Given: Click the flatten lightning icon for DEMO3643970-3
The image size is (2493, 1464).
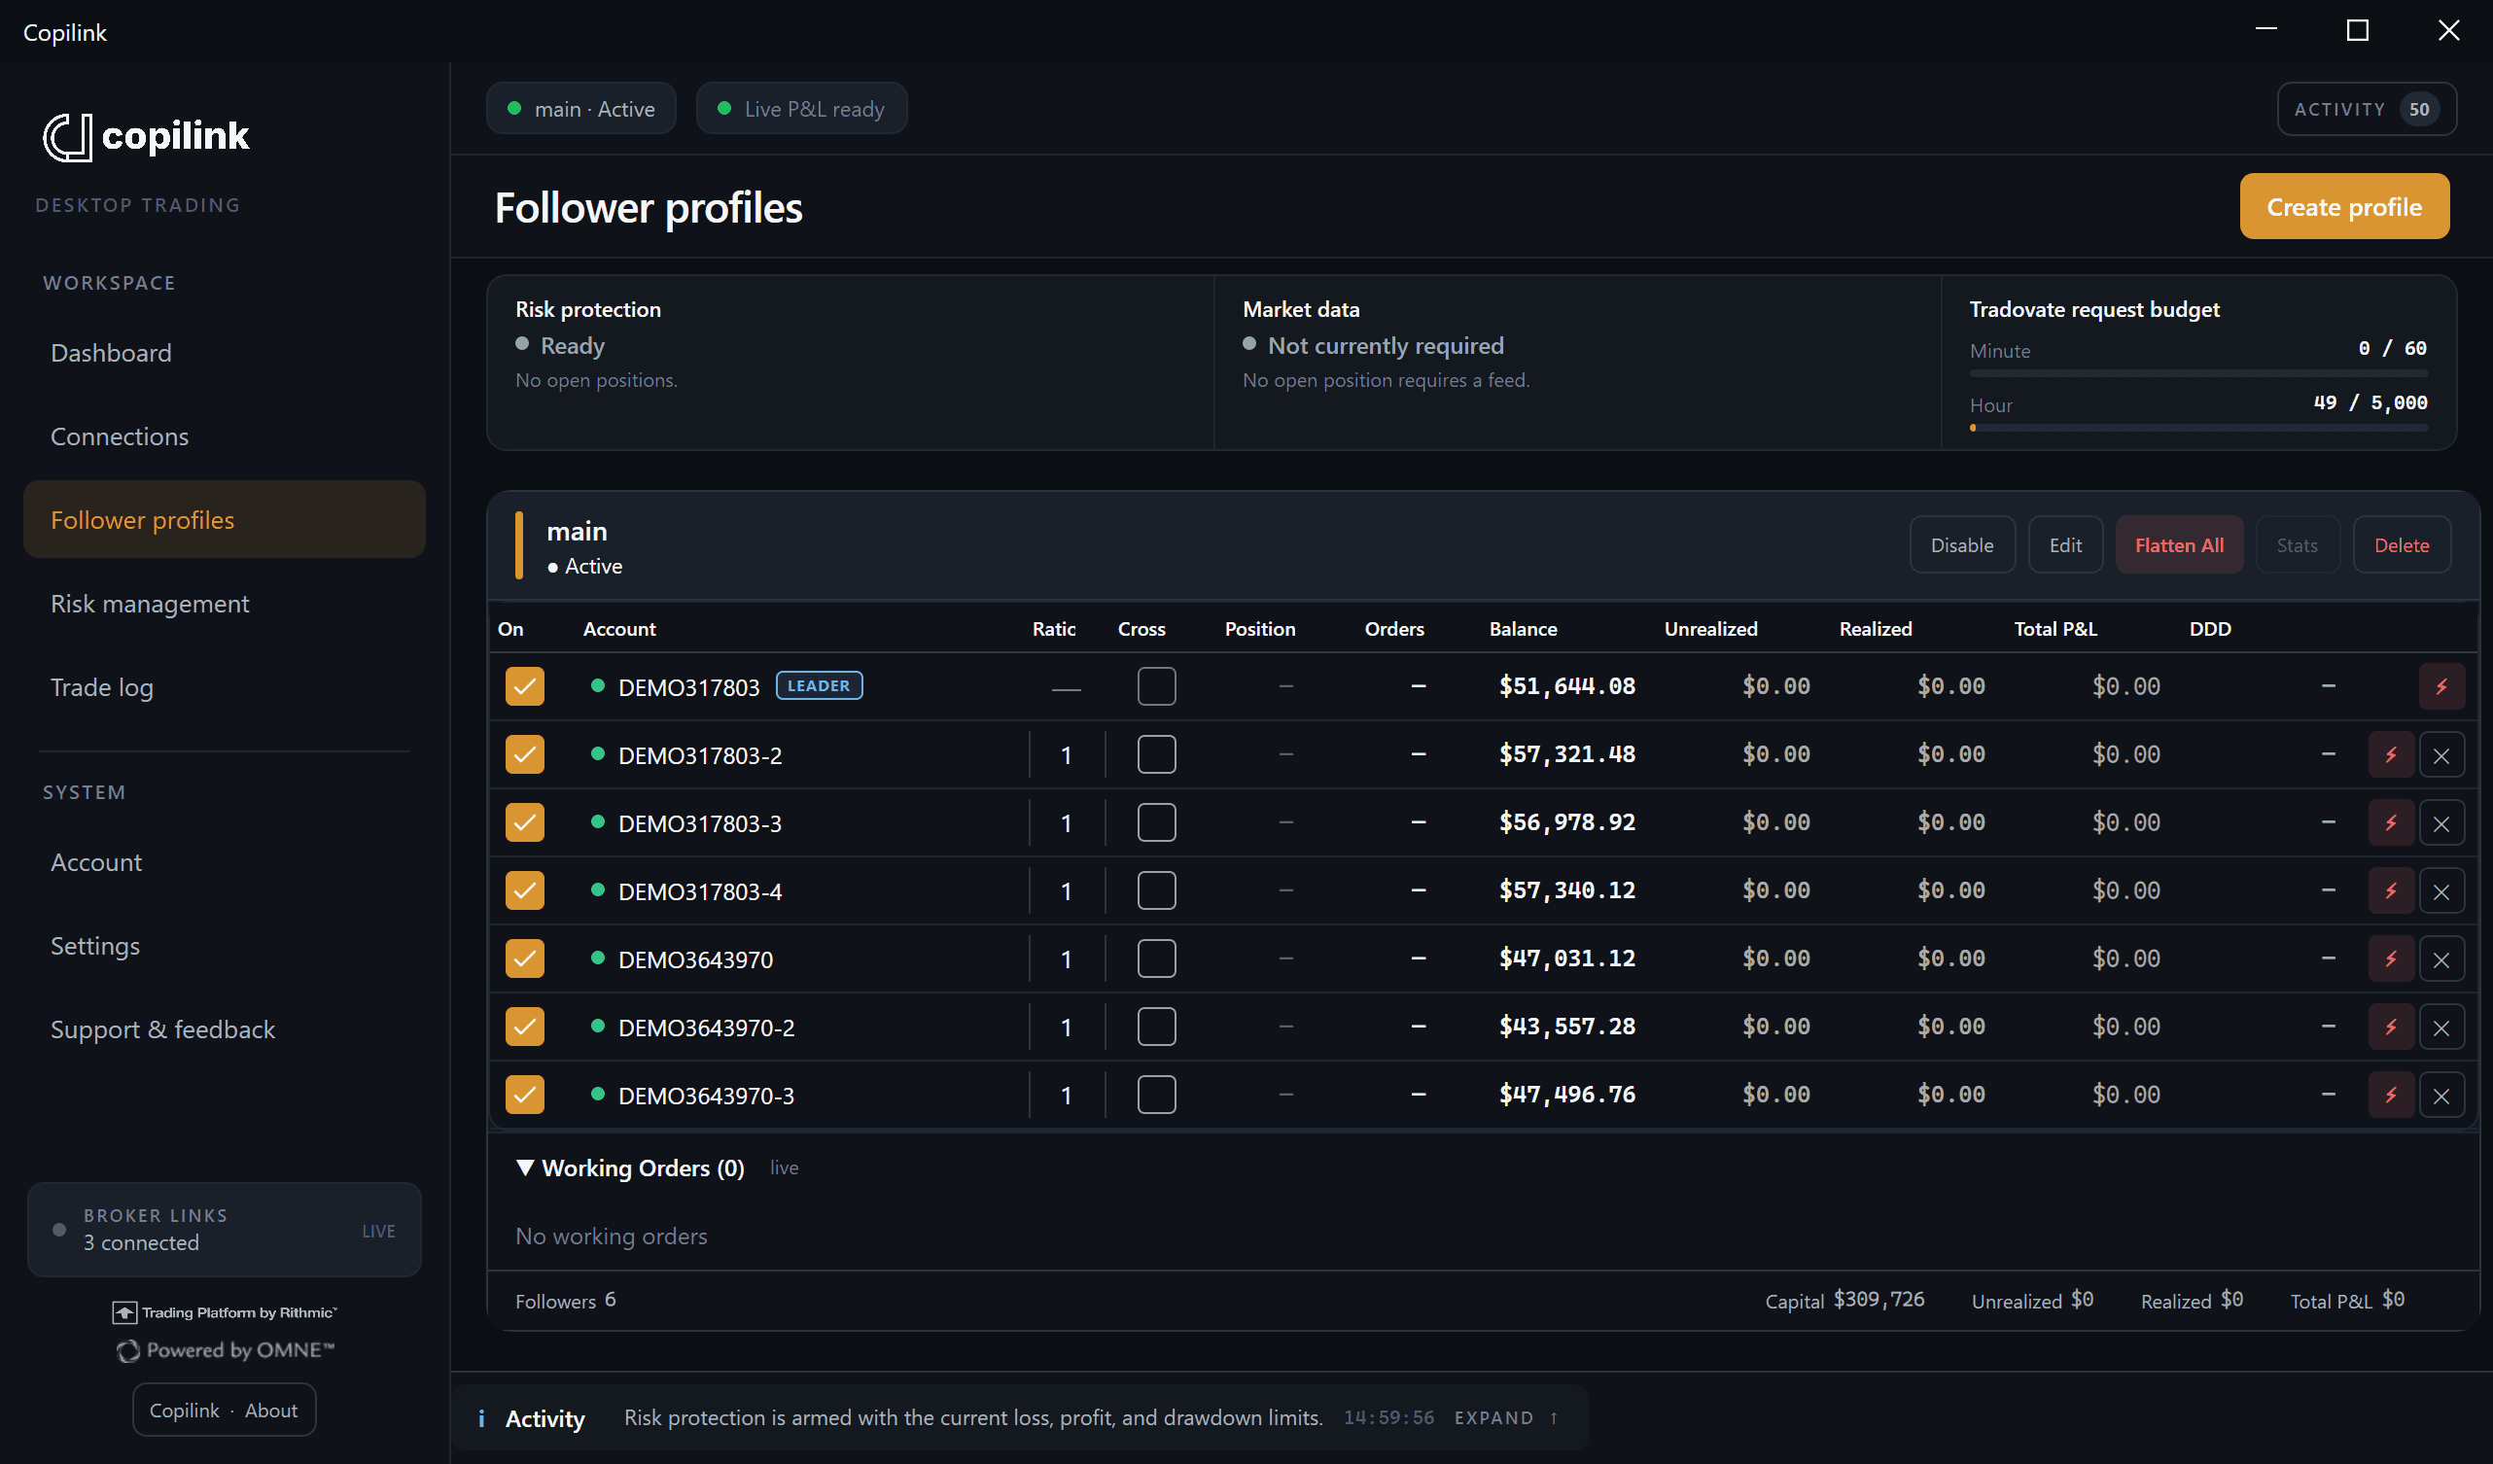Looking at the screenshot, I should pos(2390,1095).
